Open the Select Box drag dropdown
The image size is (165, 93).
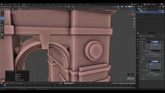point(25,9)
